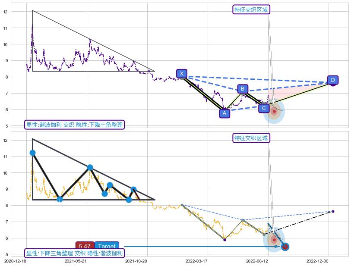
Task: Click the red 5.47 price label
Action: [x=85, y=247]
